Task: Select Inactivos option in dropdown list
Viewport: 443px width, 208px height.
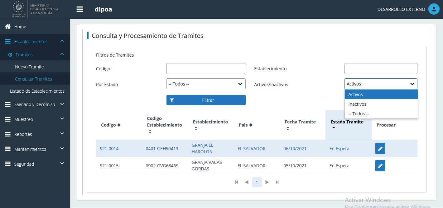Action: pyautogui.click(x=381, y=104)
